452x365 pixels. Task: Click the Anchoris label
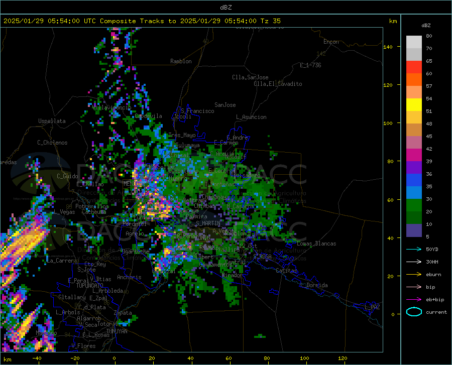point(129,277)
